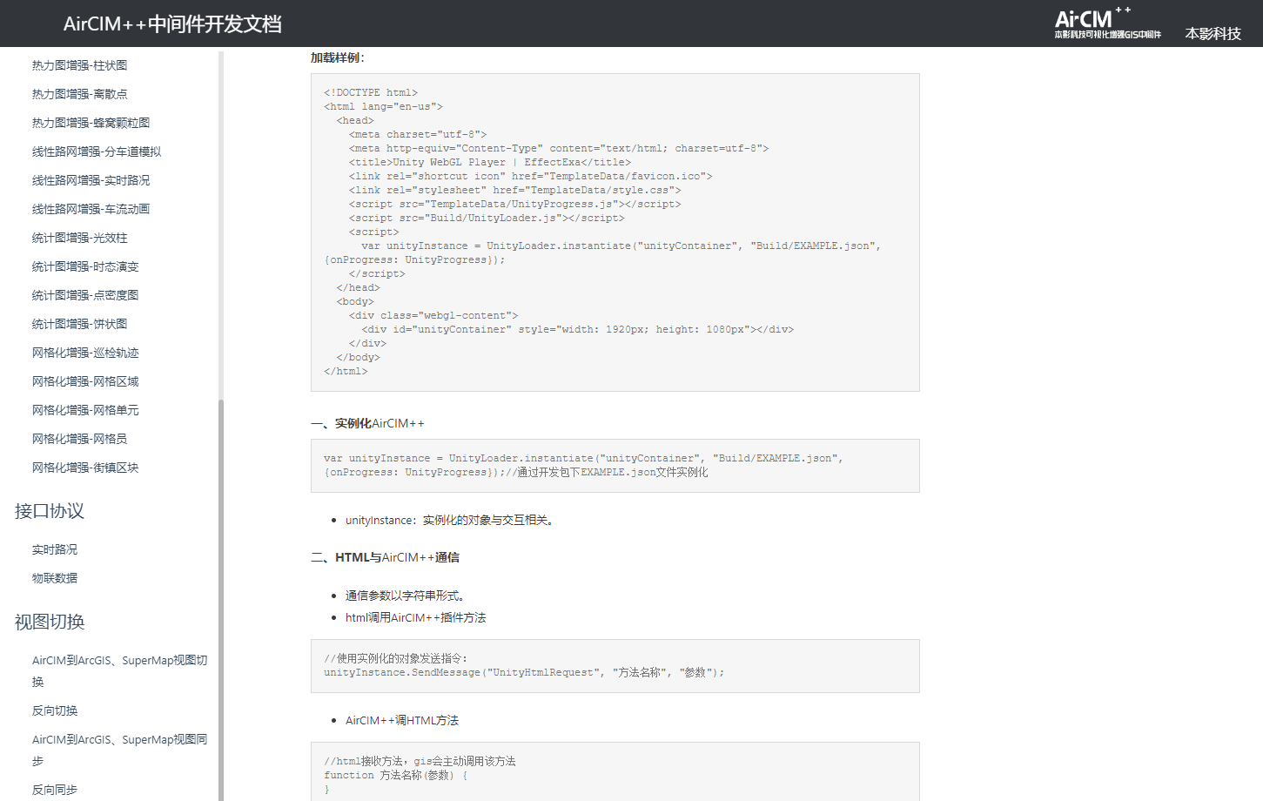Image resolution: width=1263 pixels, height=801 pixels.
Task: Navigate to 网格化增强-网格单元
Action: point(85,410)
